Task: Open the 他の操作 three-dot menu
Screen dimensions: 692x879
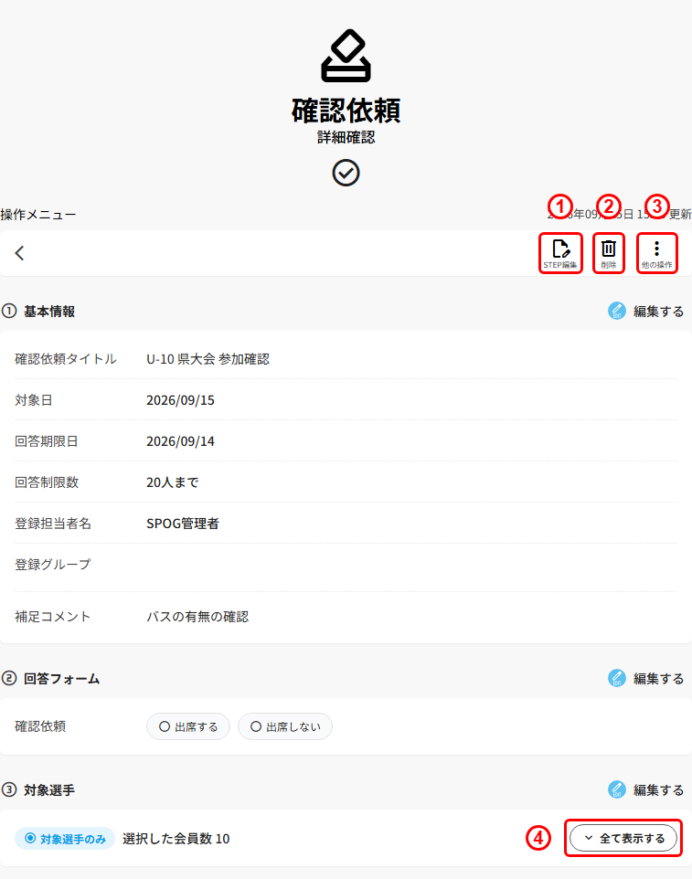Action: pos(656,253)
